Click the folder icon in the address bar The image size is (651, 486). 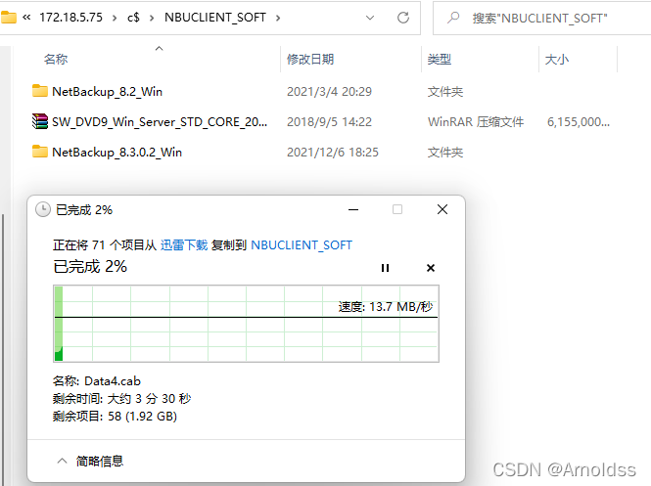(x=8, y=18)
